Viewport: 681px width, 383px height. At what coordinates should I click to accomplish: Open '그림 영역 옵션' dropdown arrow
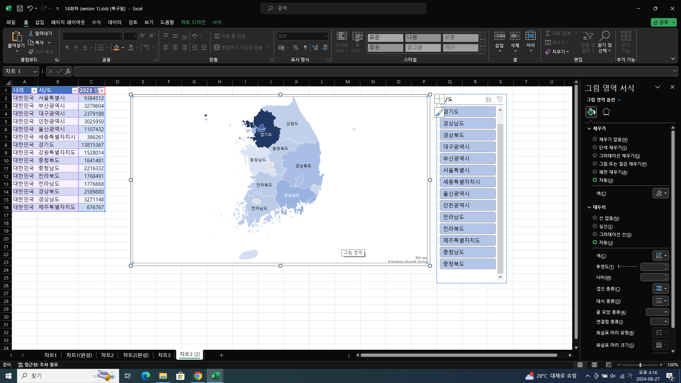(619, 100)
